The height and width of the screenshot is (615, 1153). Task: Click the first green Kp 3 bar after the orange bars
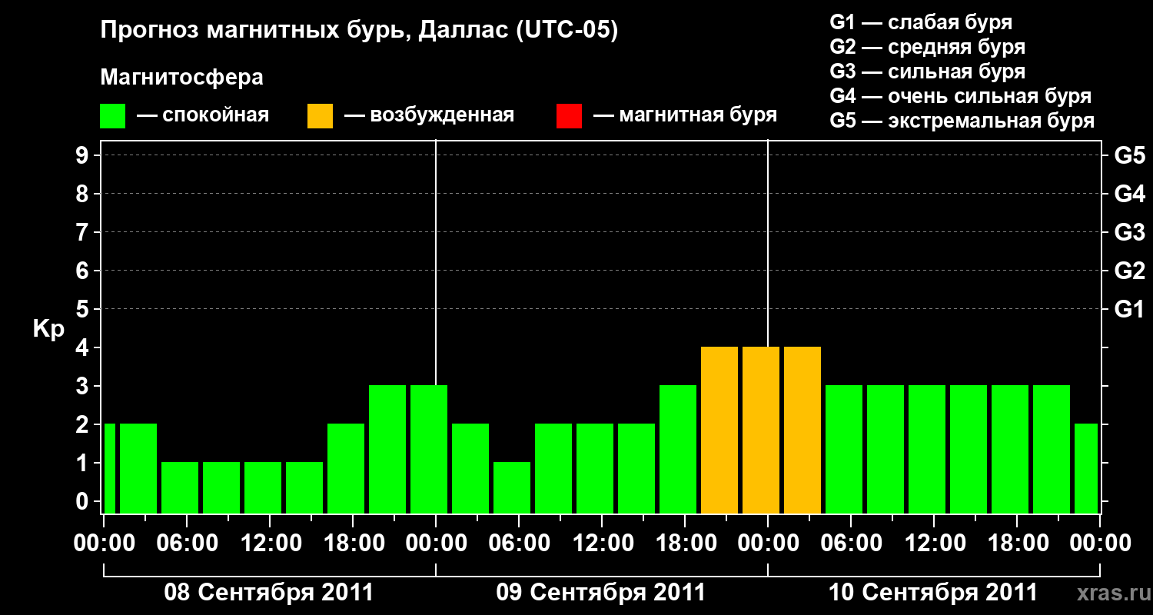(844, 449)
